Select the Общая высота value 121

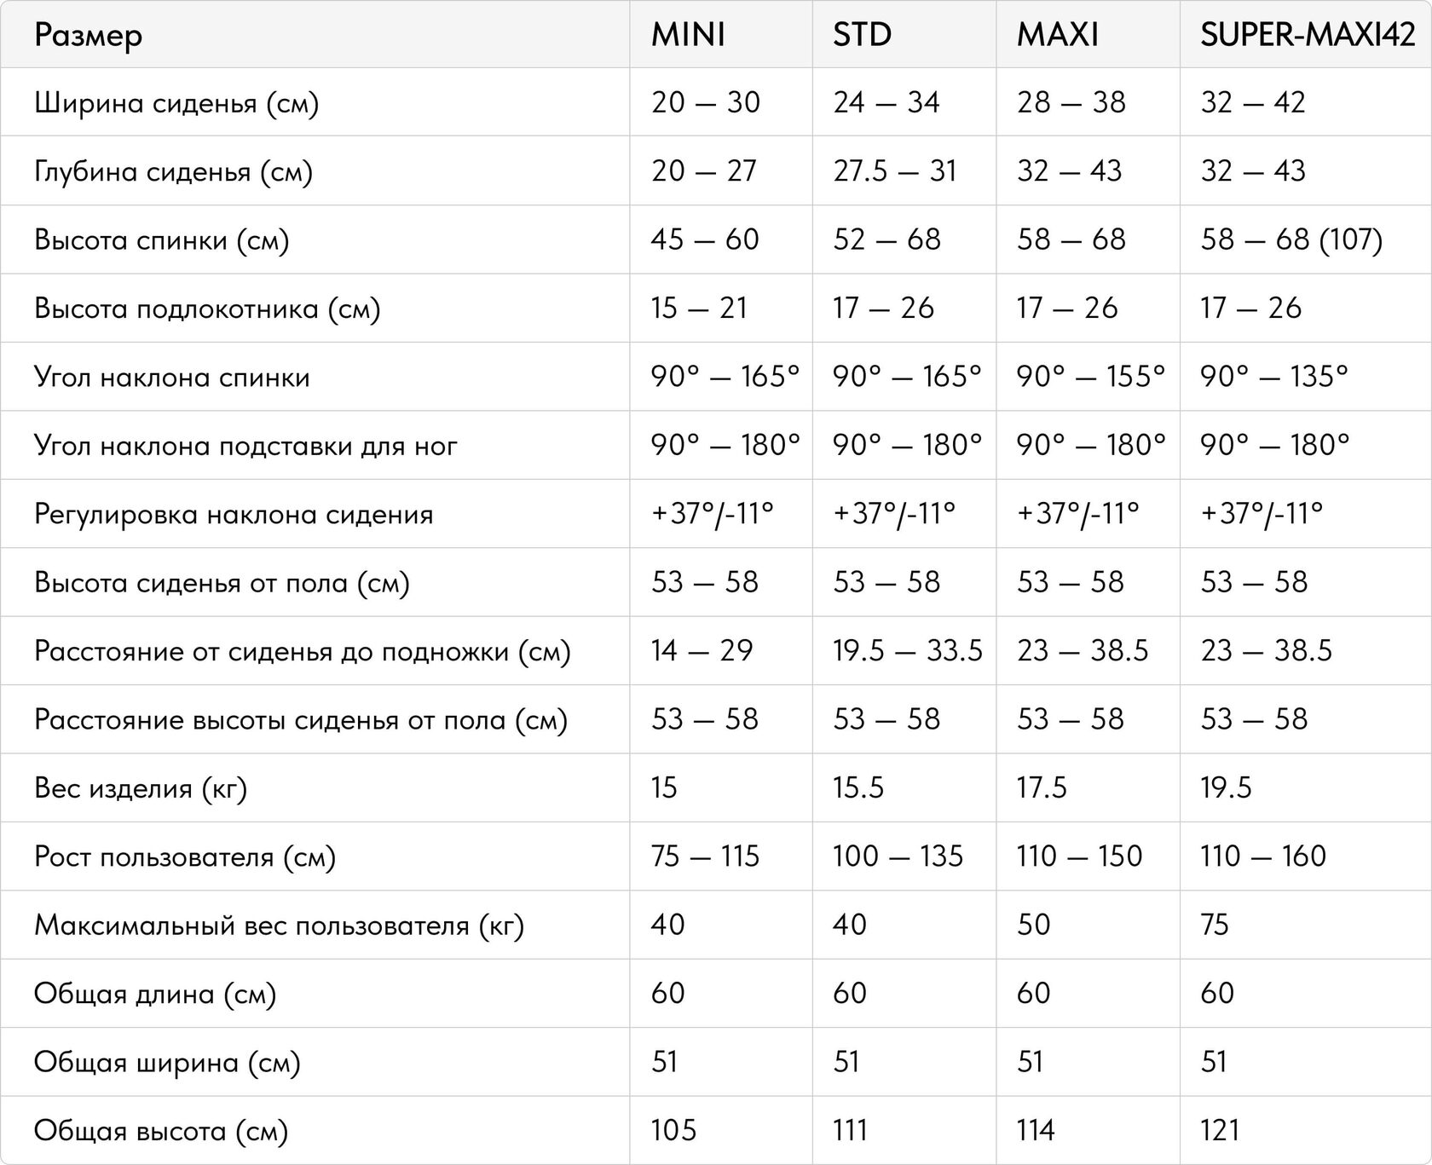(x=1219, y=1131)
